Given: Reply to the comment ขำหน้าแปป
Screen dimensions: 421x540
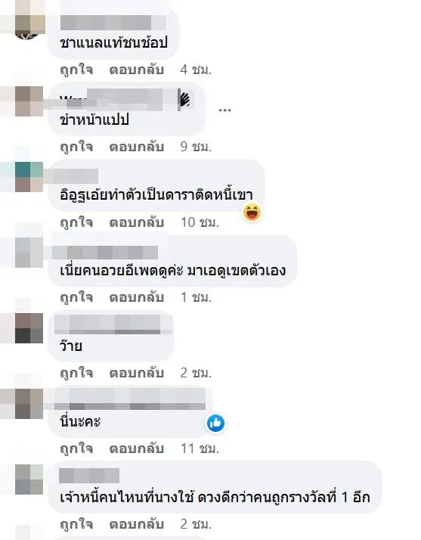Looking at the screenshot, I should 136,147.
